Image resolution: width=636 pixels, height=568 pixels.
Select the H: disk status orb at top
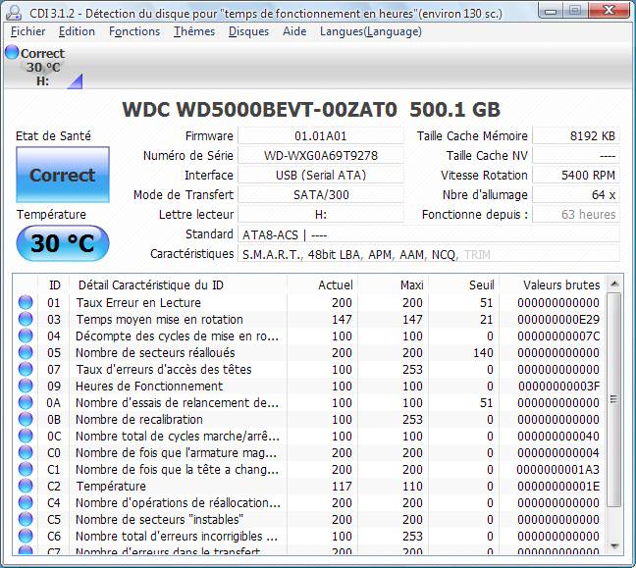click(12, 52)
